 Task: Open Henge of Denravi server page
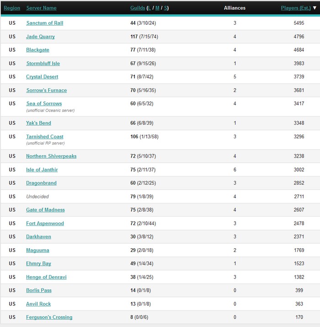(46, 277)
